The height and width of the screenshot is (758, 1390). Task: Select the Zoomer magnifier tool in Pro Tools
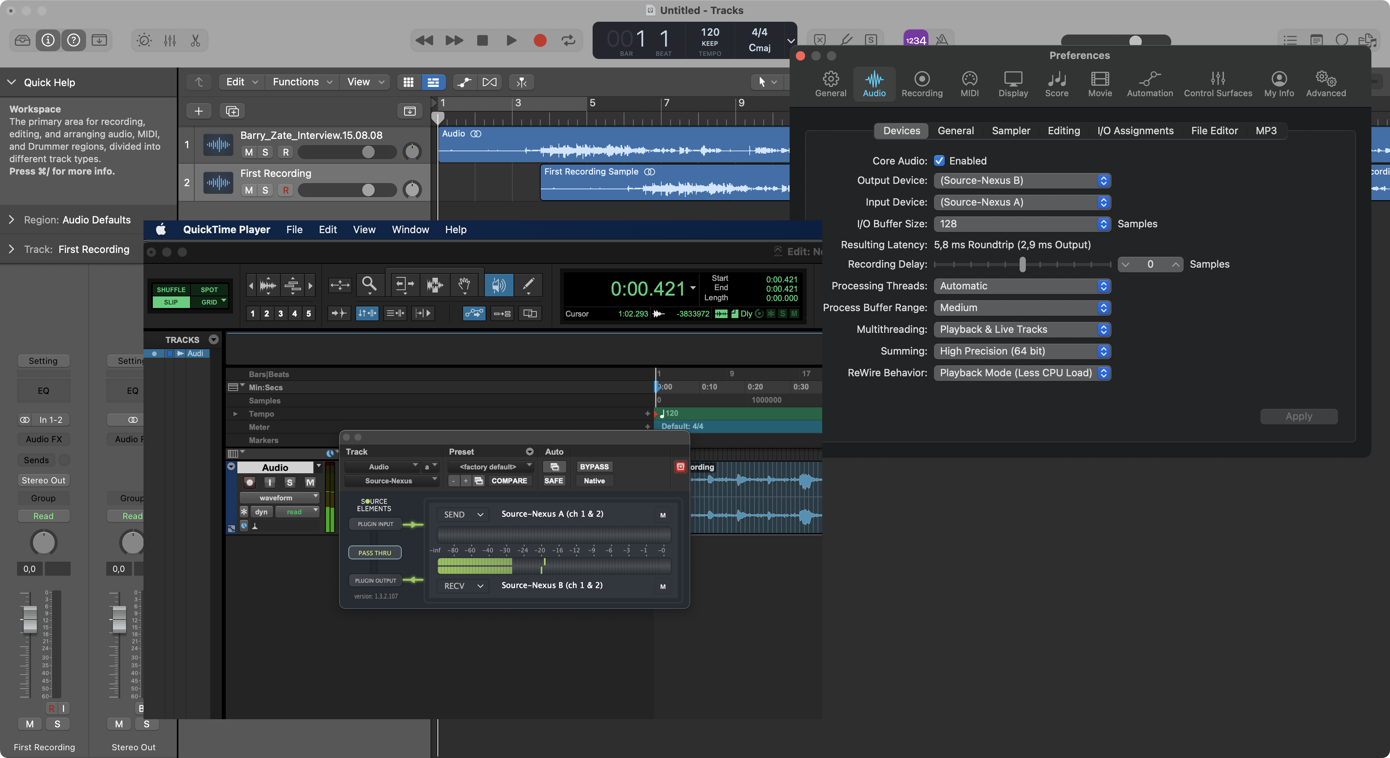point(369,284)
